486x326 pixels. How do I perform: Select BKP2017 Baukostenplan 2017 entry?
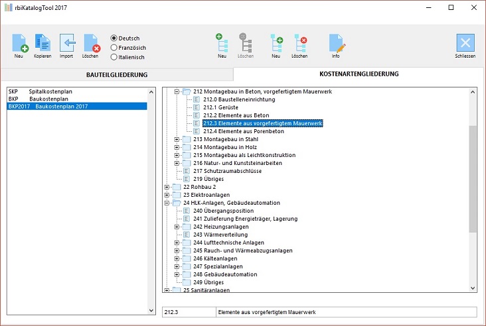point(77,107)
